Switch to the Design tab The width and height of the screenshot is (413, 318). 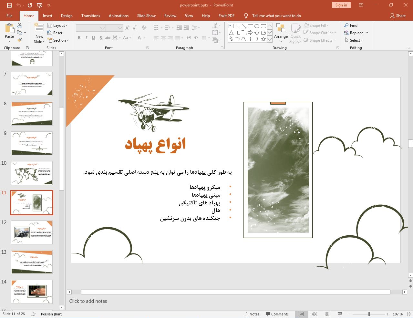pos(67,15)
